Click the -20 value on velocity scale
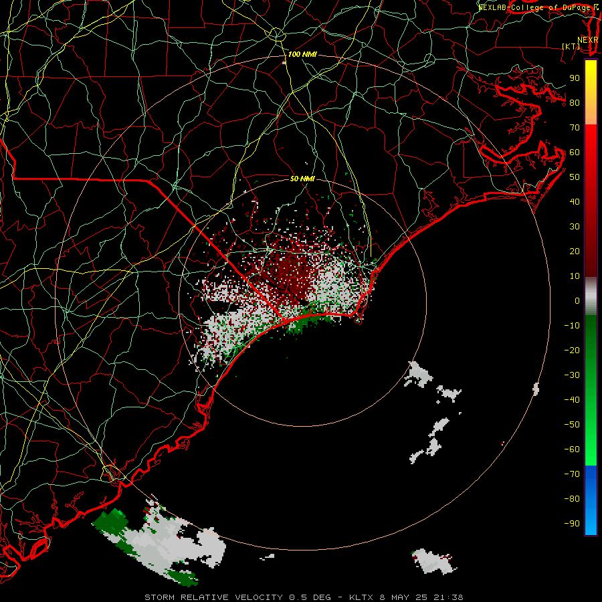This screenshot has width=602, height=602. [x=572, y=350]
